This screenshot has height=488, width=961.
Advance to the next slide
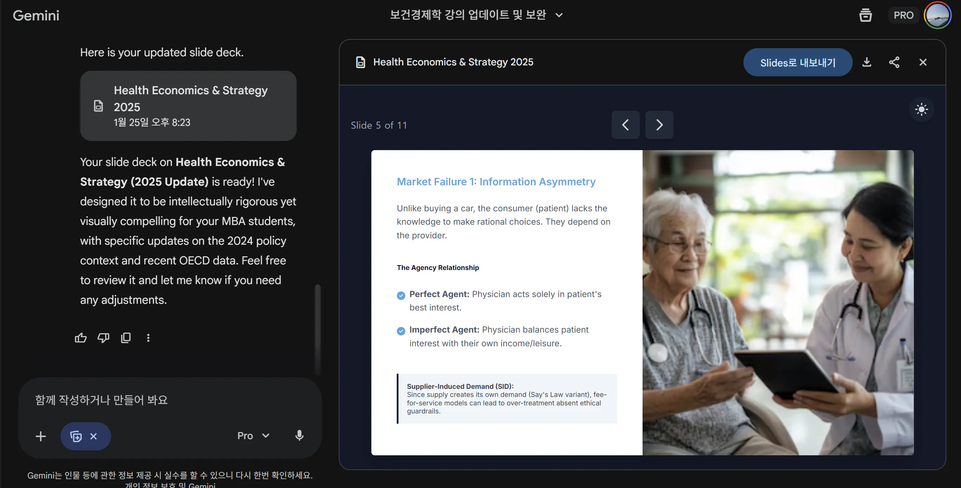point(659,124)
